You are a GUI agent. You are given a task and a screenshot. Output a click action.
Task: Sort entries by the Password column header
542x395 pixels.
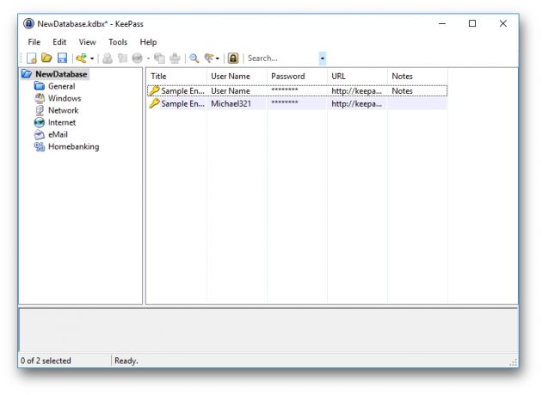coord(297,76)
